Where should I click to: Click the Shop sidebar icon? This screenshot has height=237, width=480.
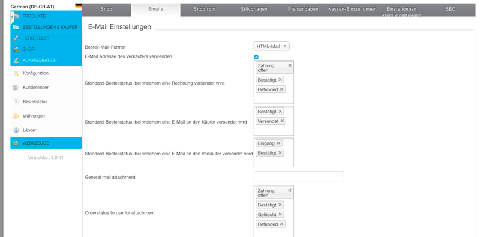click(x=16, y=49)
